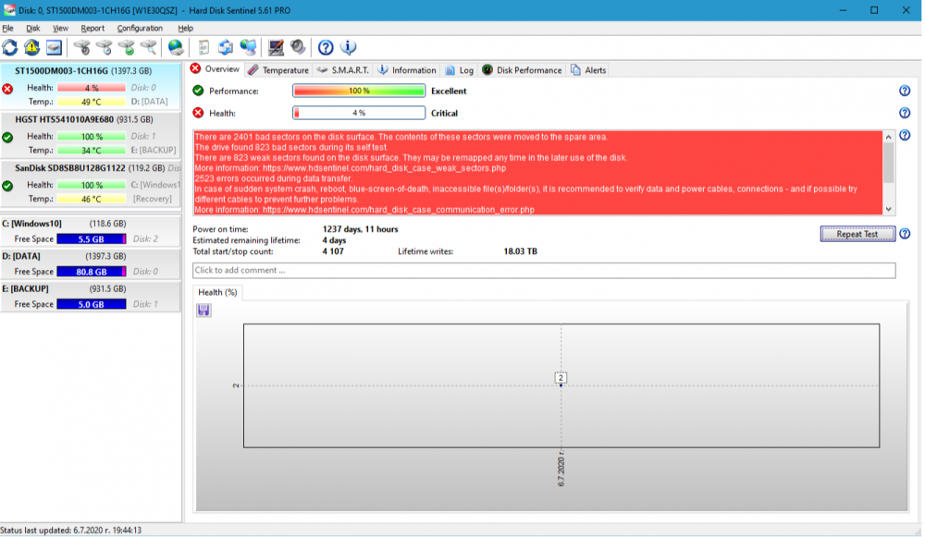
Task: Click the data point marker labeled 2
Action: coord(561,378)
